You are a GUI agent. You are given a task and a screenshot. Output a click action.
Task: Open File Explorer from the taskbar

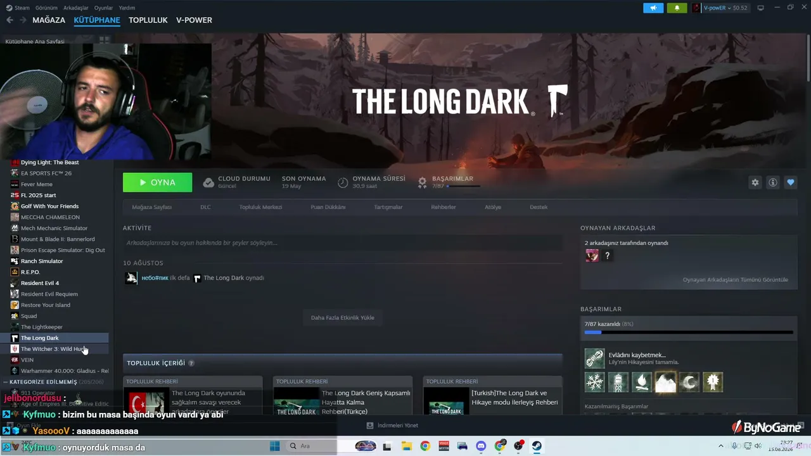click(406, 446)
